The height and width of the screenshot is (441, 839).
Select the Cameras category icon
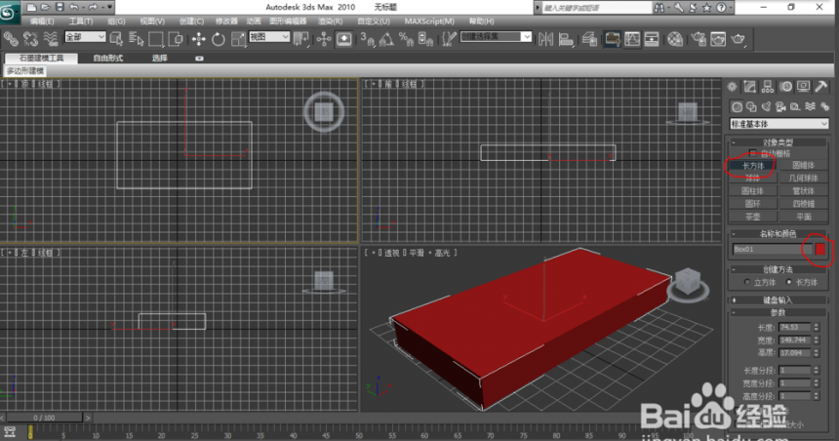[x=780, y=106]
